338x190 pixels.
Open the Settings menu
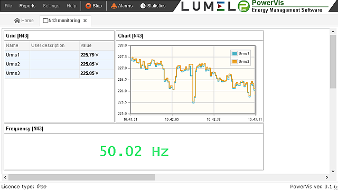51,6
